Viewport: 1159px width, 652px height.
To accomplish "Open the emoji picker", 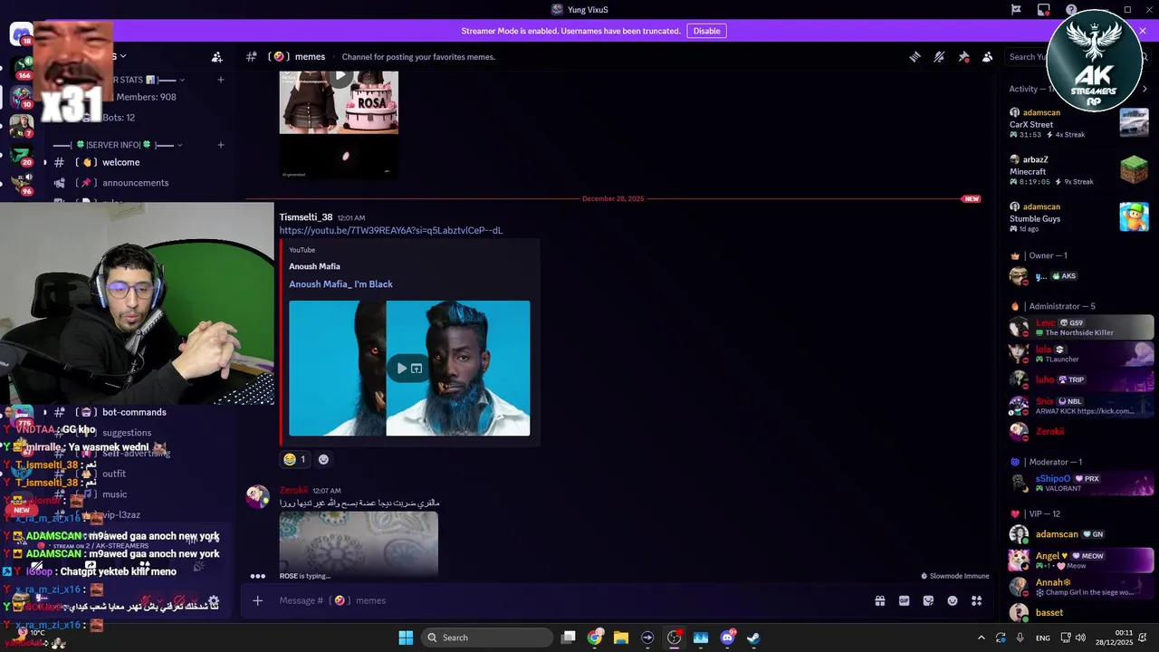I will (x=953, y=600).
